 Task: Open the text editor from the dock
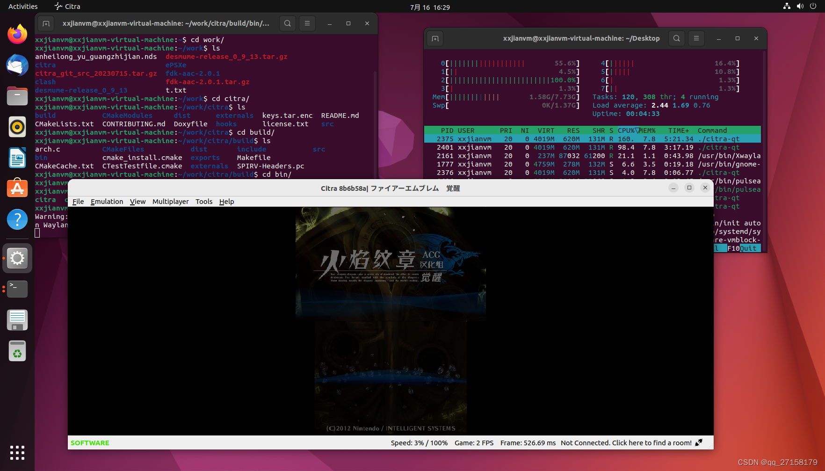pos(17,320)
